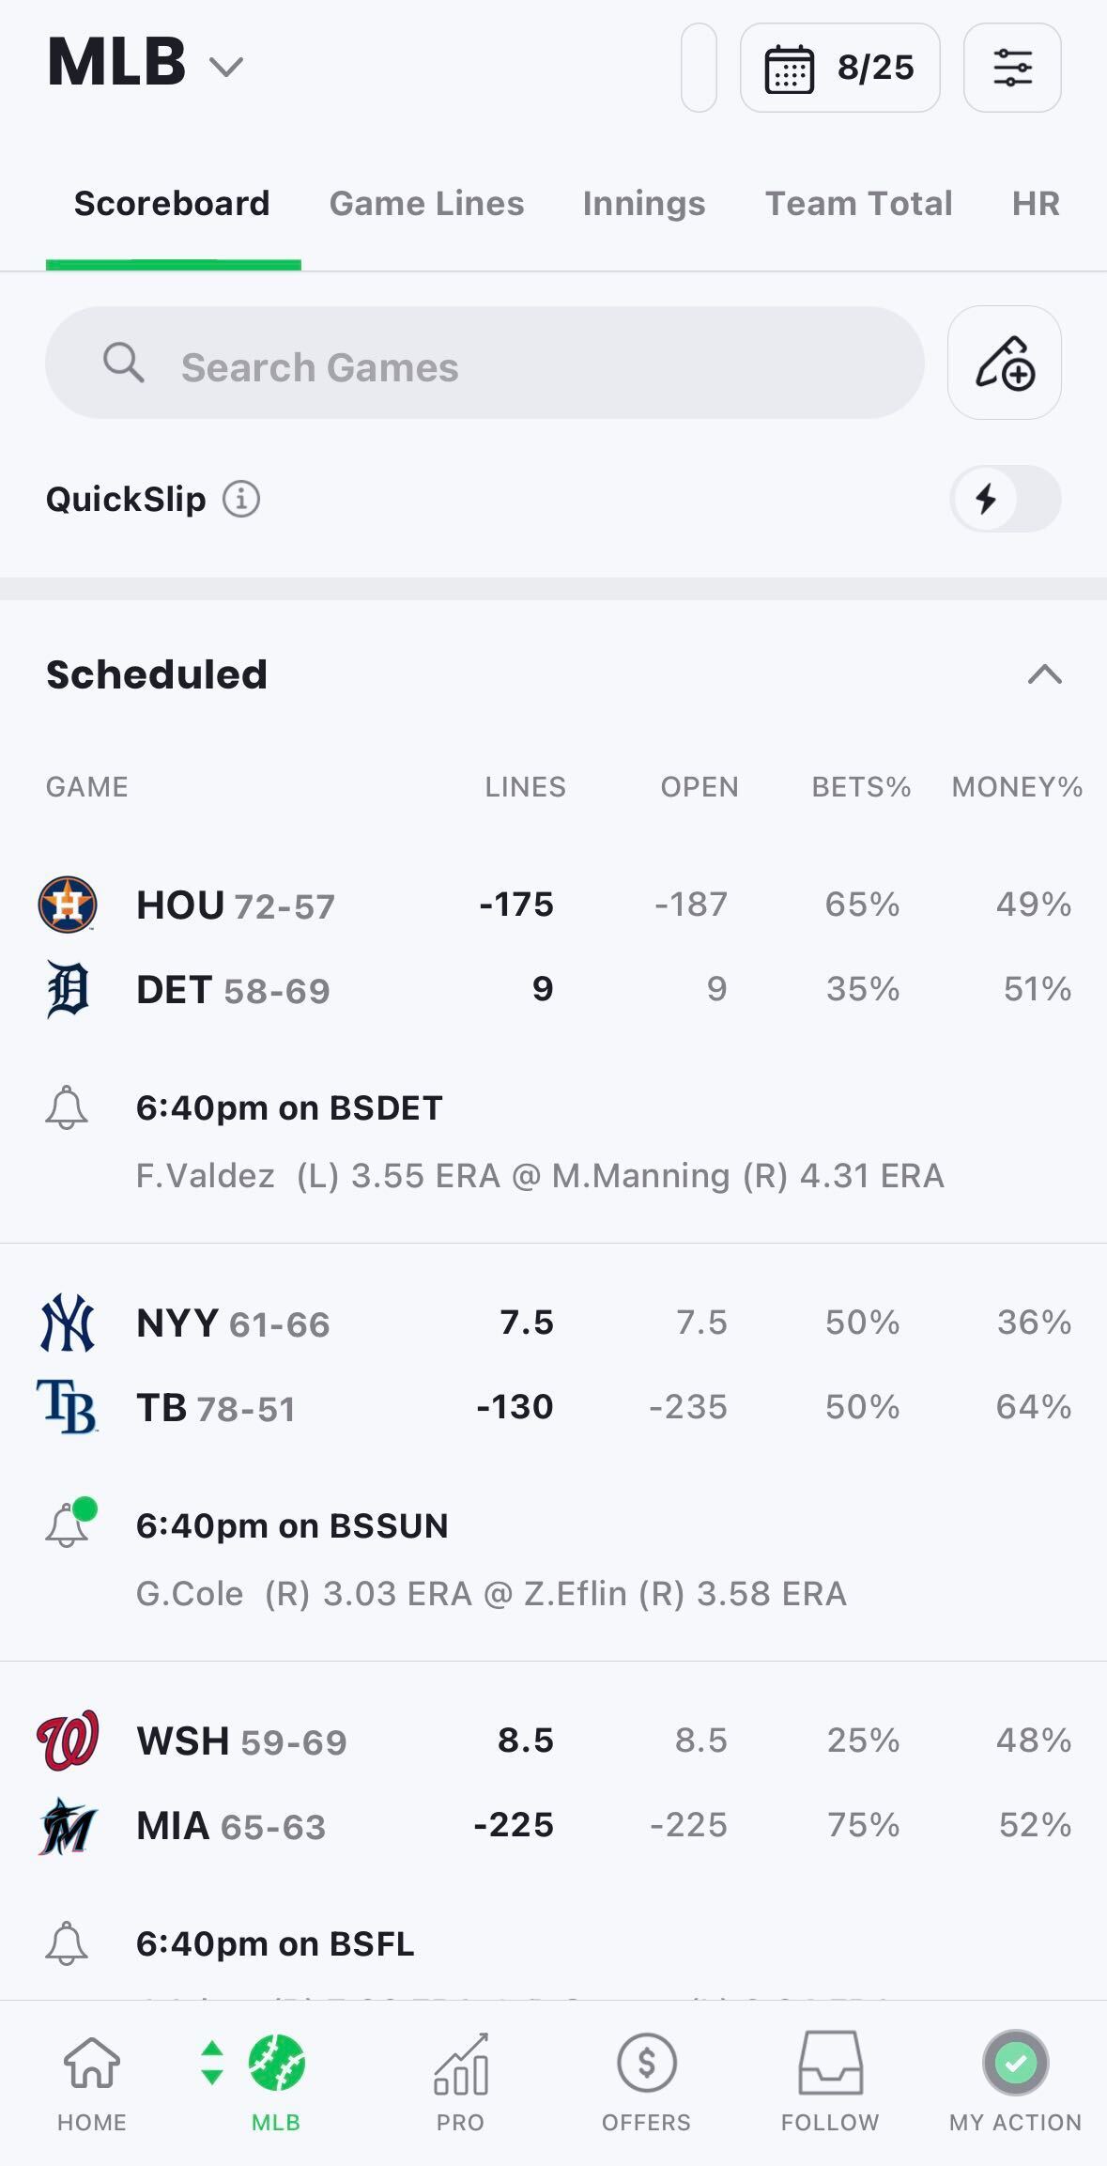The width and height of the screenshot is (1107, 2166).
Task: Open the PRO chart icon
Action: [460, 2081]
